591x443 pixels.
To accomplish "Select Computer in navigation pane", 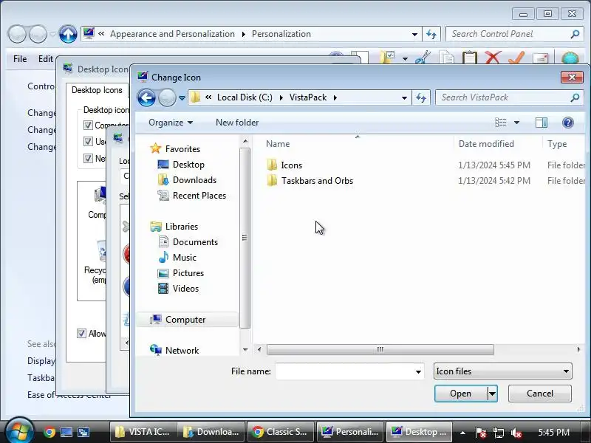I will click(188, 320).
